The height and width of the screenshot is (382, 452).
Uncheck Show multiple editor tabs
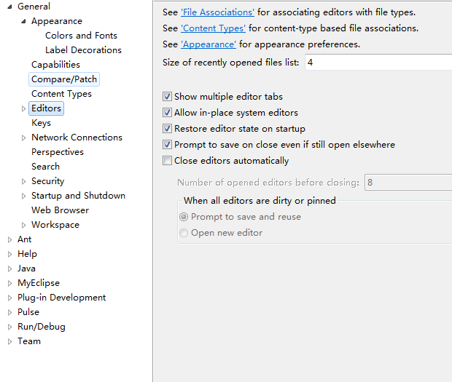[168, 97]
